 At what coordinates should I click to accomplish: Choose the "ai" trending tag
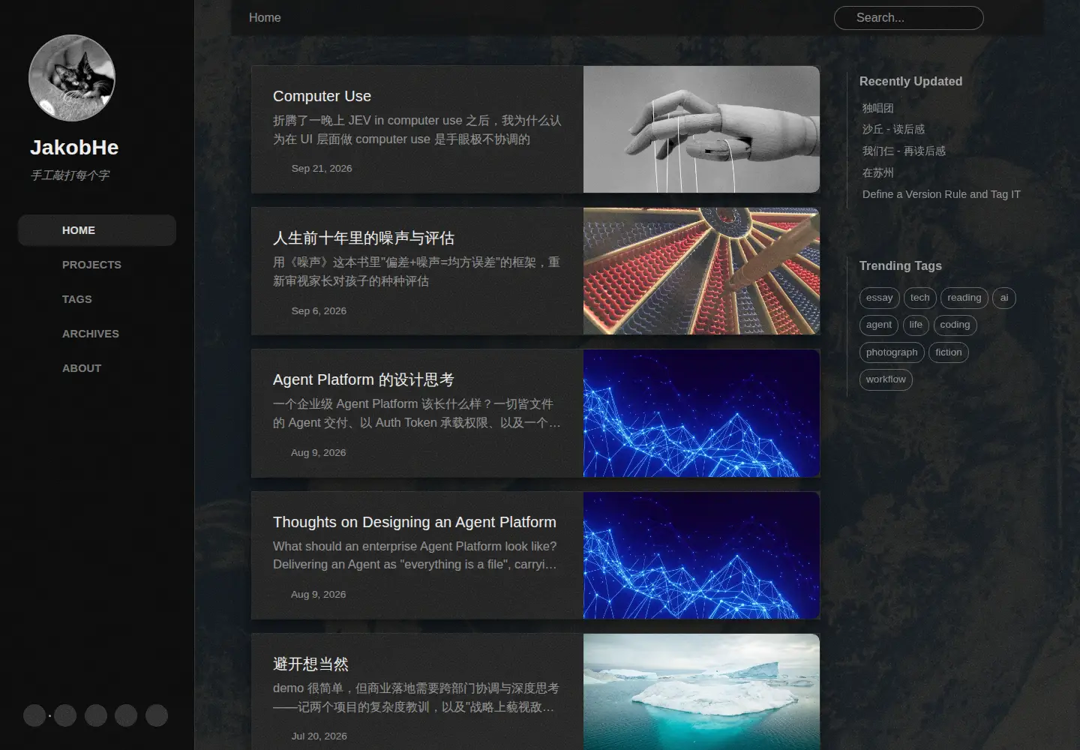click(1004, 298)
